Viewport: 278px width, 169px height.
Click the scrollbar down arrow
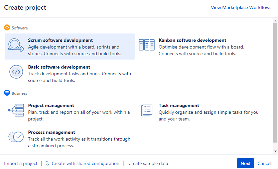[275, 151]
